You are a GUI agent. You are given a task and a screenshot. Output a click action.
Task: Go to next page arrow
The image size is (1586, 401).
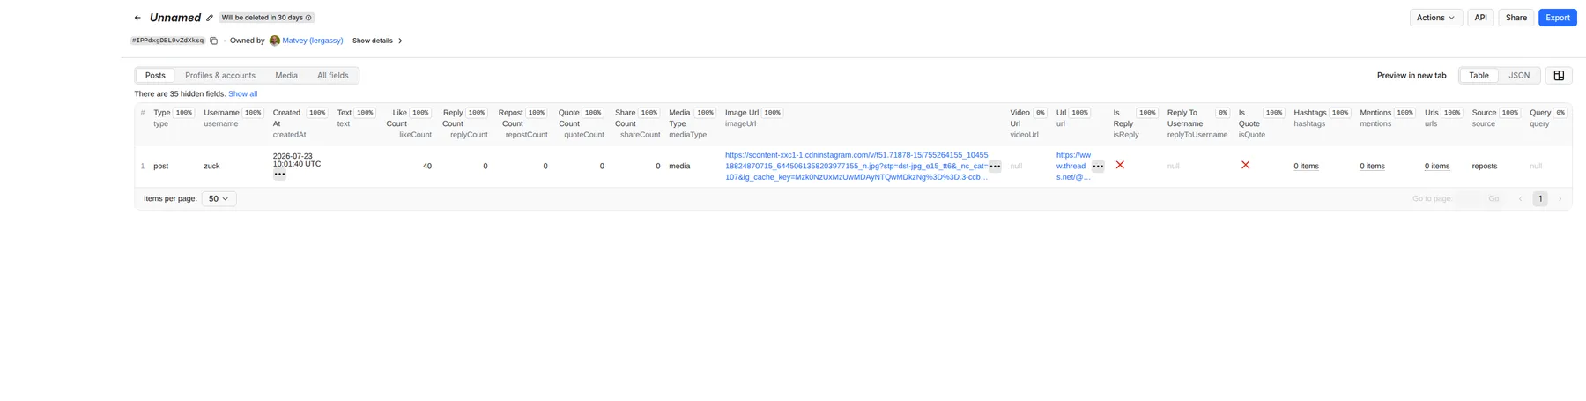click(1560, 199)
